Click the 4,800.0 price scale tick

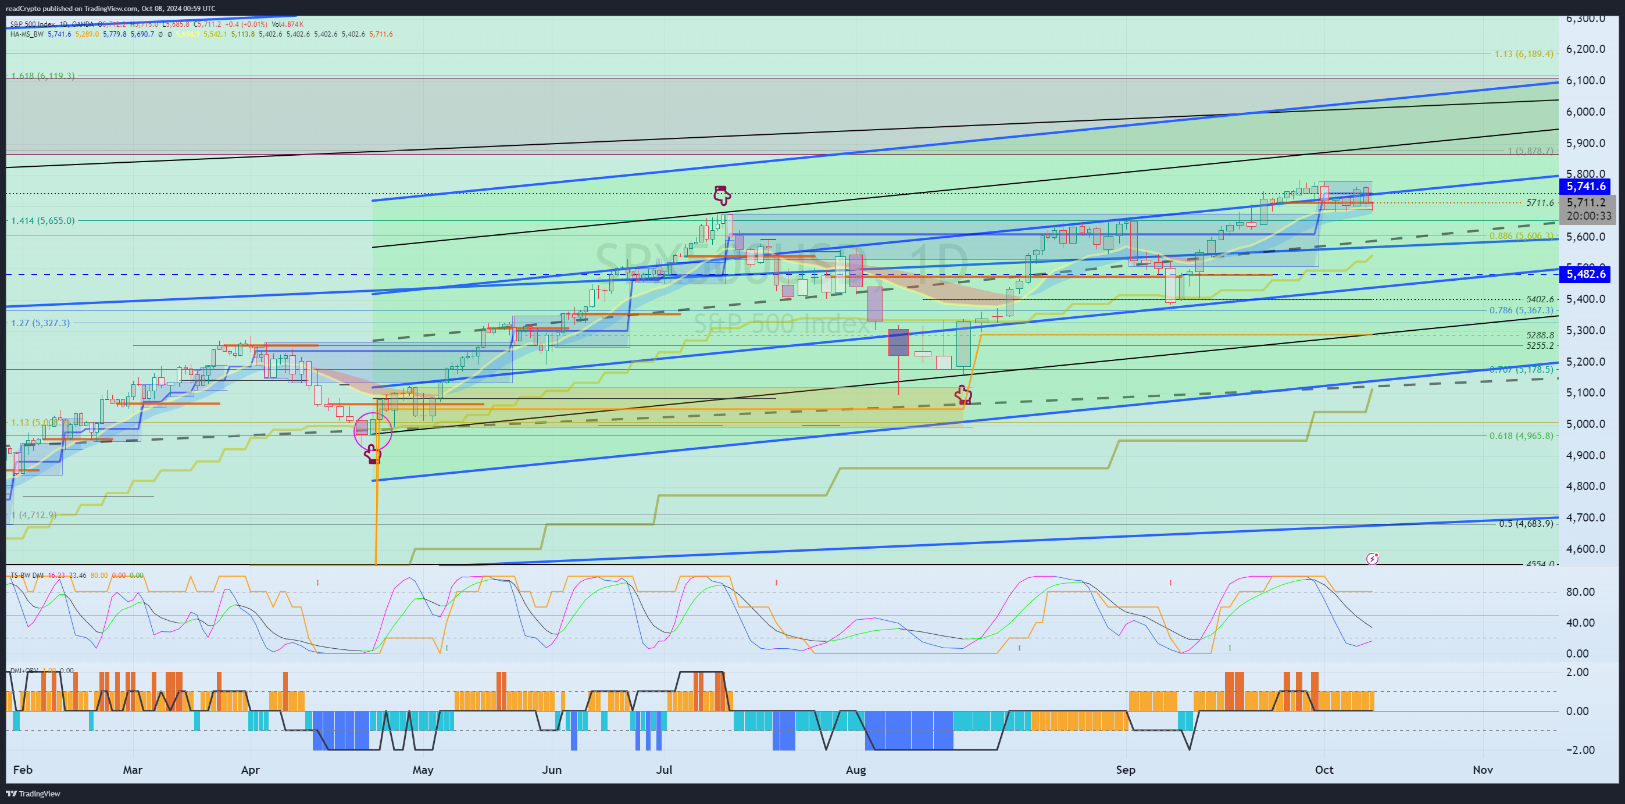coord(1586,486)
